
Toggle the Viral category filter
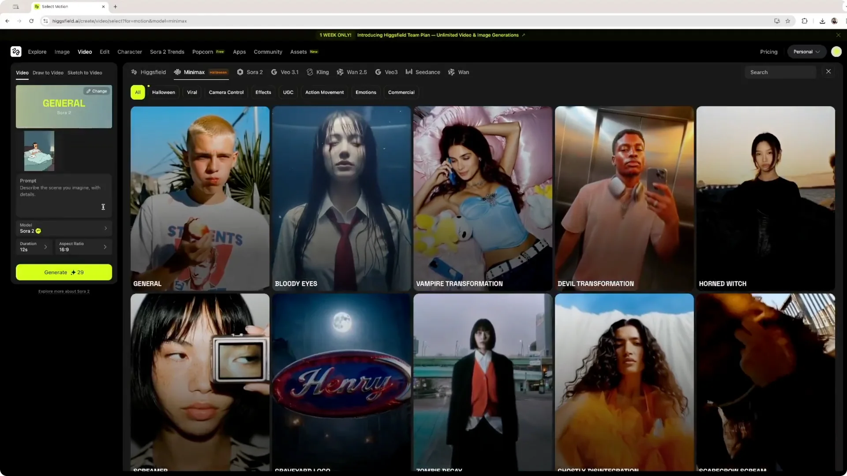[x=191, y=92]
